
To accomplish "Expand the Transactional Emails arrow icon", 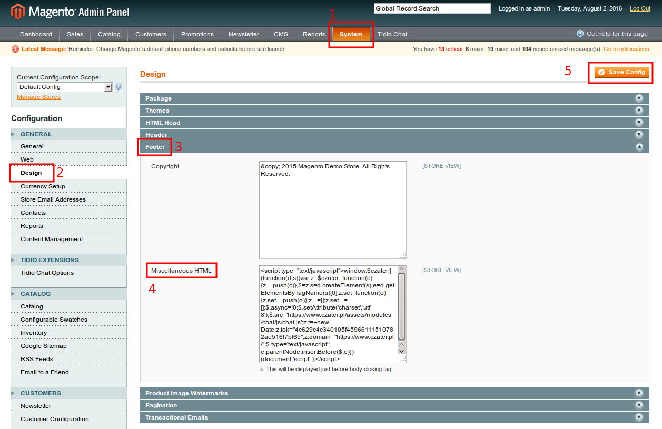I will [x=639, y=417].
